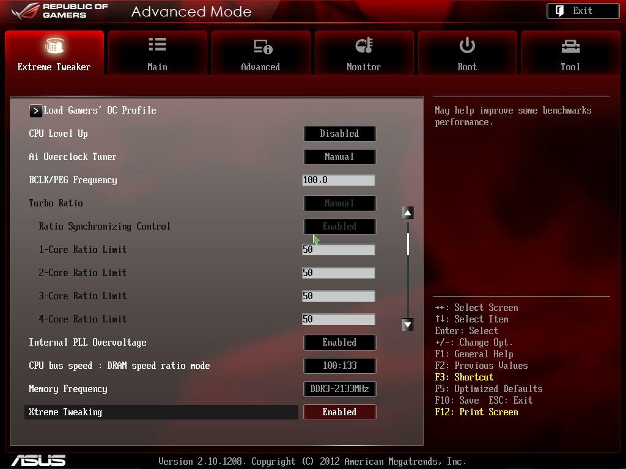
Task: Click the F10: Save ESC: Exit entry
Action: tap(484, 401)
